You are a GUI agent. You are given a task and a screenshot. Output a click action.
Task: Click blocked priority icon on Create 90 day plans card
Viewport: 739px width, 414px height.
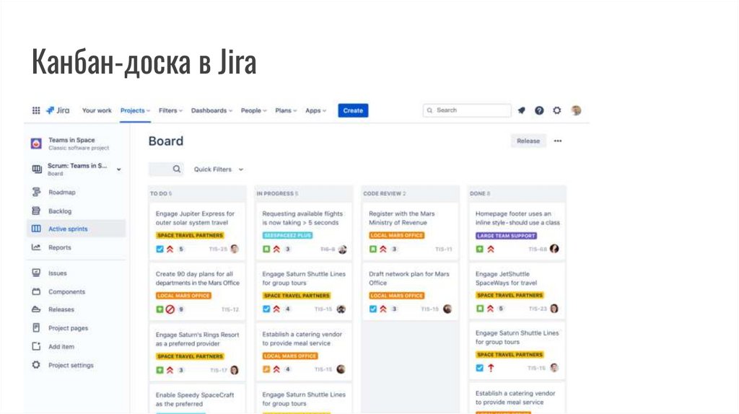[x=170, y=309]
